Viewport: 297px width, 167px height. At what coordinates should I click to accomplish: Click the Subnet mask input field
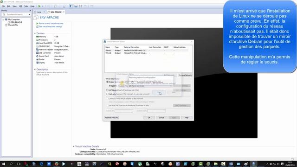coord(157,111)
